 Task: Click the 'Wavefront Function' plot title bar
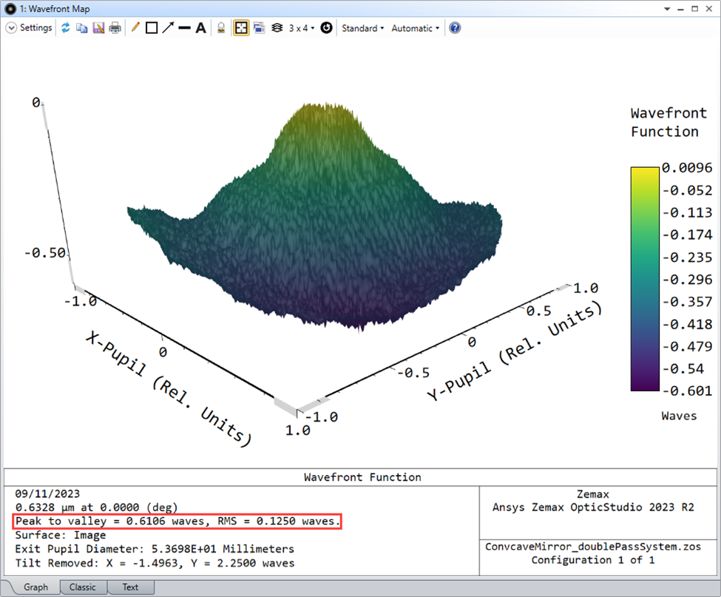362,477
